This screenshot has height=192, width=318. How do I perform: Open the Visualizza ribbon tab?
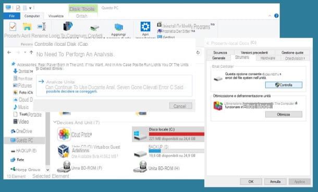tap(56, 16)
